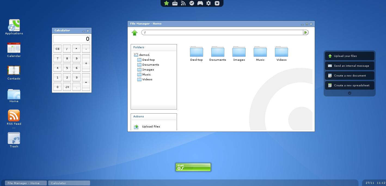The height and width of the screenshot is (186, 386).
Task: Click the 6 key on Calculator
Action: [x=76, y=68]
